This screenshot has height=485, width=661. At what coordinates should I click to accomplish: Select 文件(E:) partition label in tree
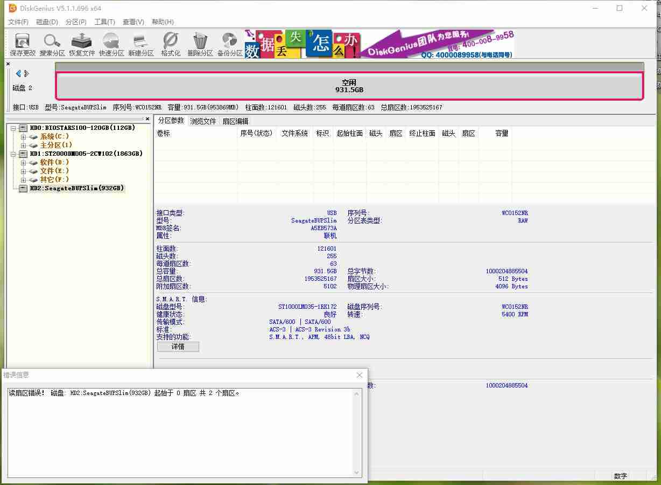tap(54, 171)
